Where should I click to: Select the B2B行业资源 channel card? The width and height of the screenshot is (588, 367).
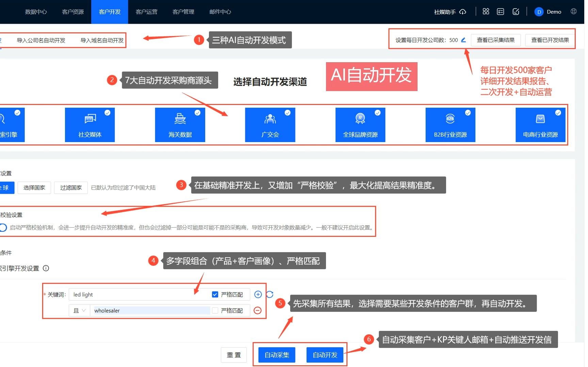pos(451,125)
